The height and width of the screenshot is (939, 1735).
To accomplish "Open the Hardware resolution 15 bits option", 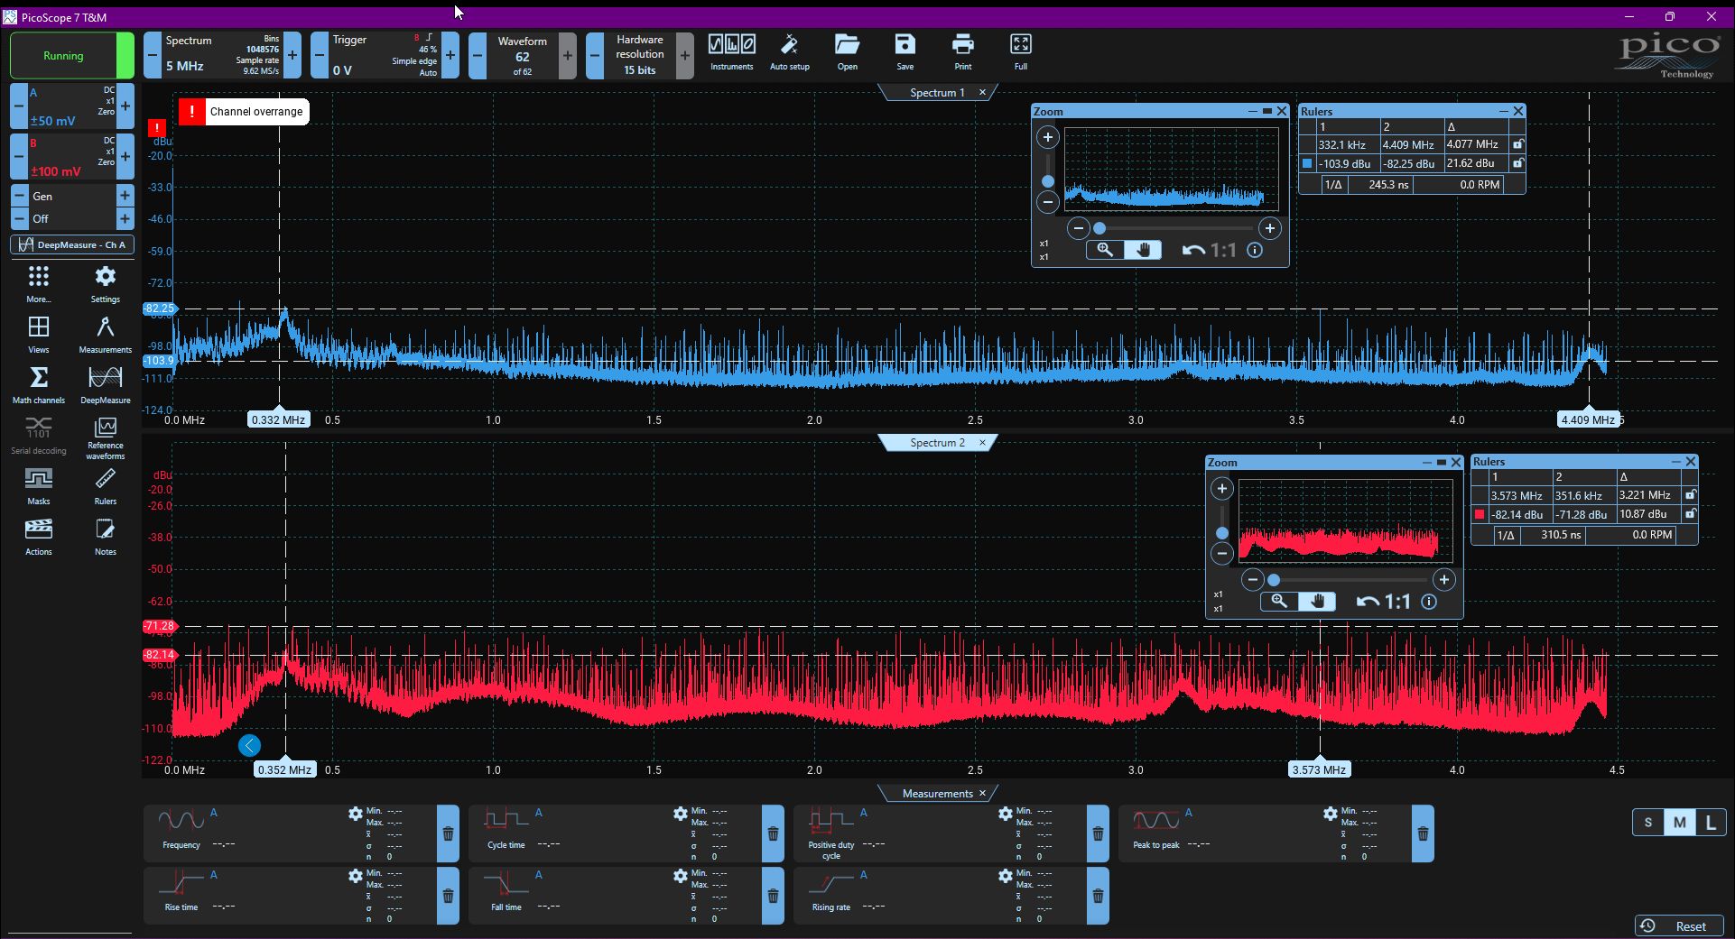I will pos(640,56).
